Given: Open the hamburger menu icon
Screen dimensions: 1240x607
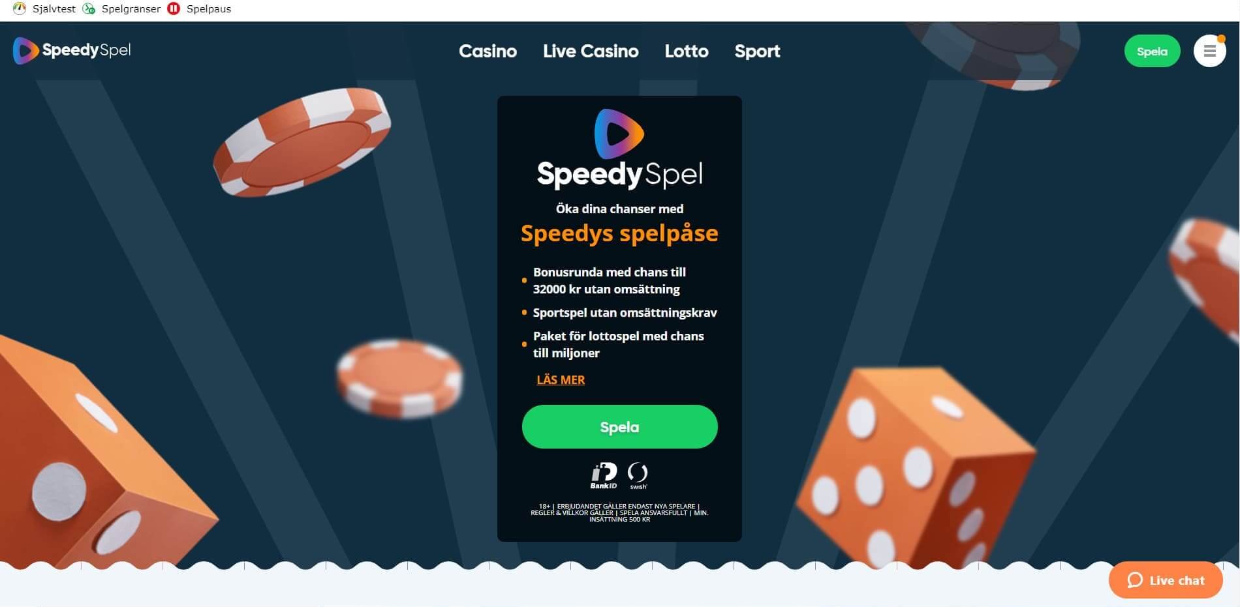Looking at the screenshot, I should click(x=1209, y=51).
